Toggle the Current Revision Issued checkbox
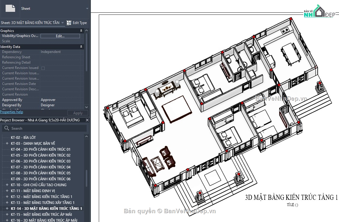Screen dimensions: 339x222 [43, 68]
